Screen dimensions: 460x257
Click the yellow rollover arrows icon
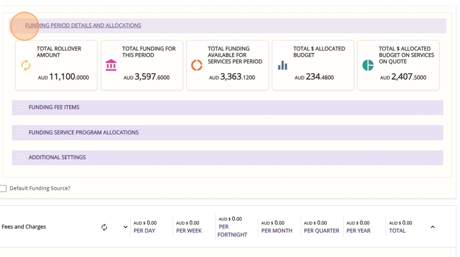(x=26, y=65)
